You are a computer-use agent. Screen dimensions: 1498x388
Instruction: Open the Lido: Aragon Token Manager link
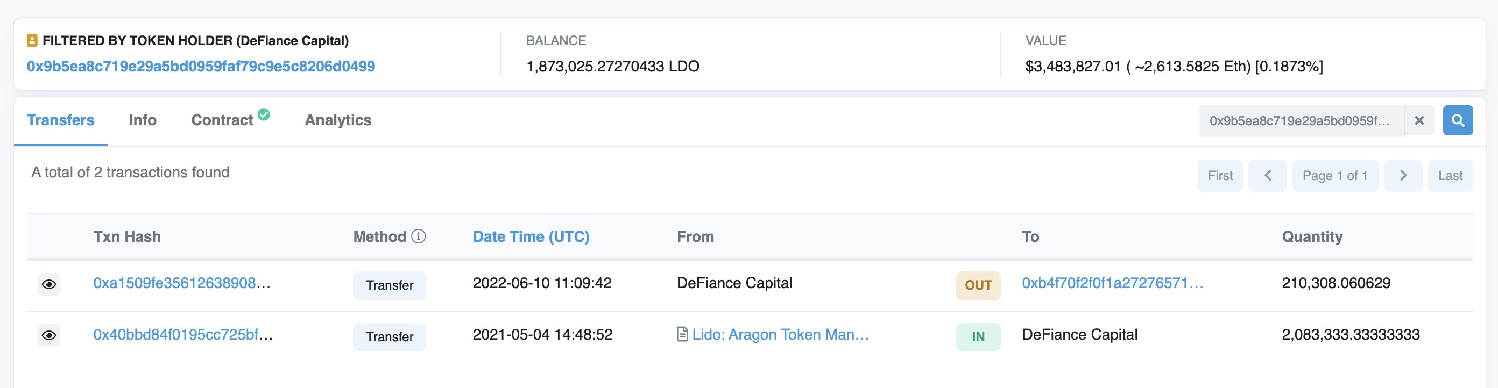click(x=780, y=335)
